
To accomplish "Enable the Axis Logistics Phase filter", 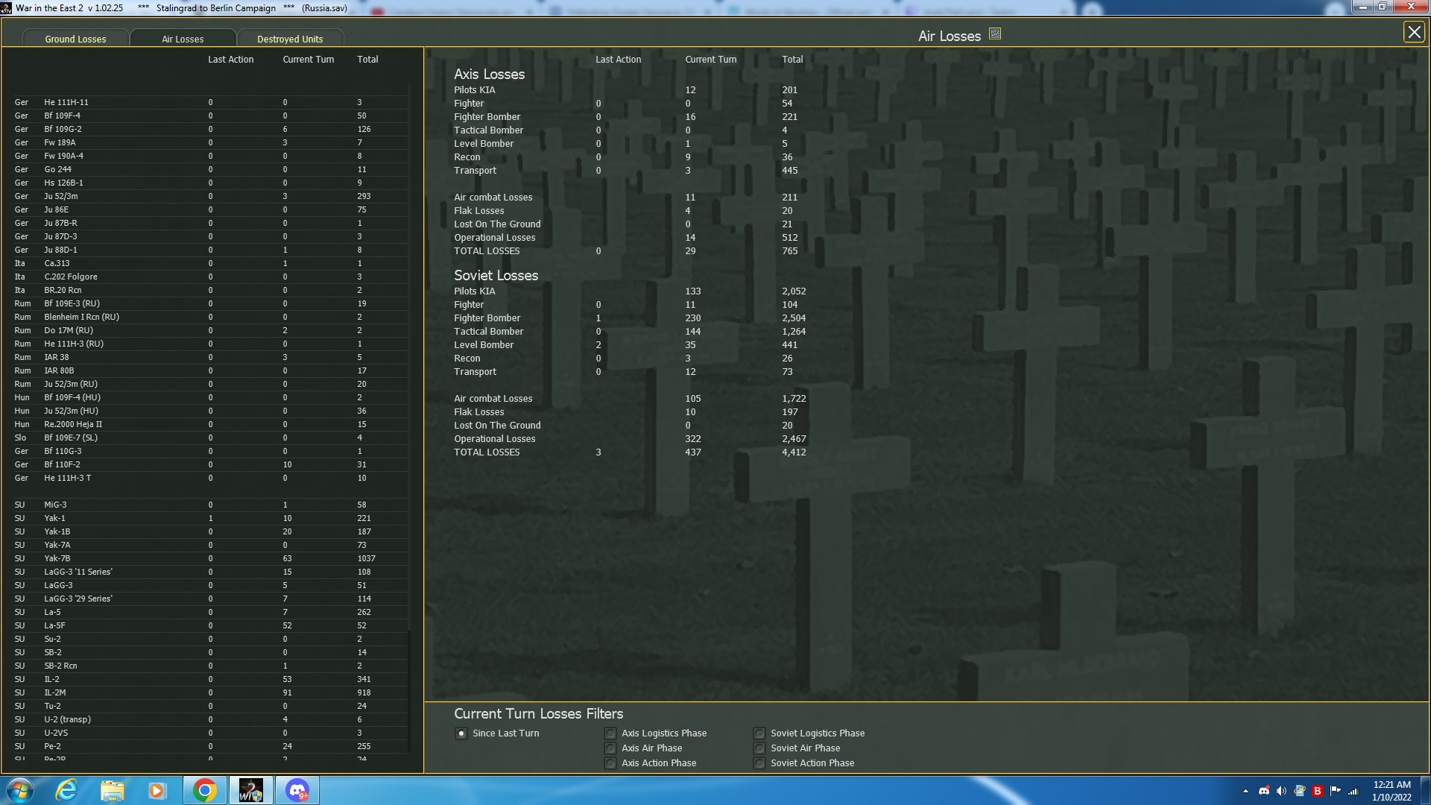I will pos(610,733).
